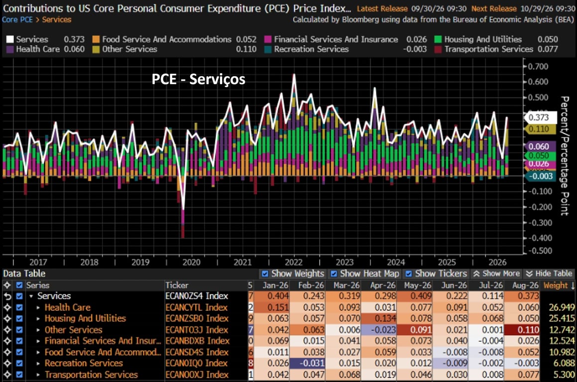577x382 pixels.
Task: Click the move handle for Transportation Services row
Action: pyautogui.click(x=7, y=375)
